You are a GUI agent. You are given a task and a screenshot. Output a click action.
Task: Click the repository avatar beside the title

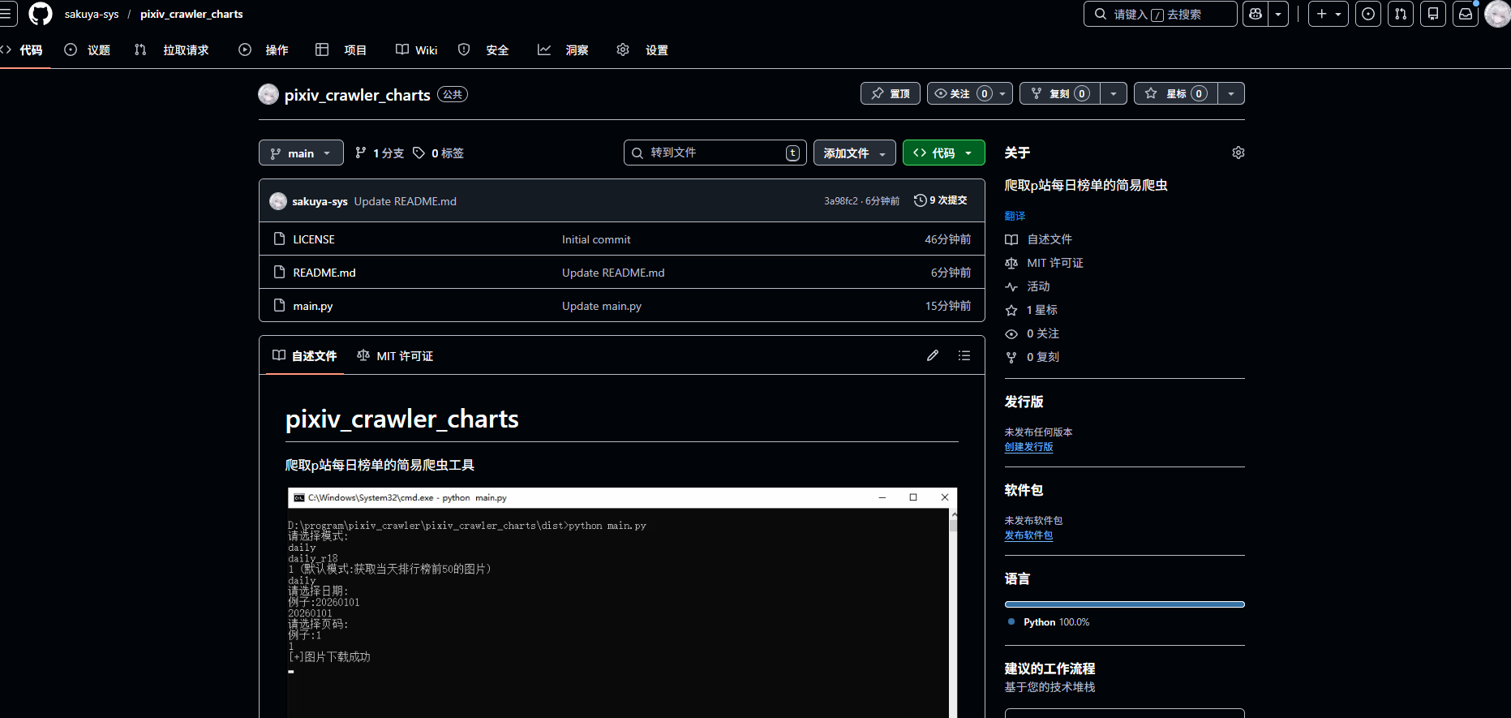(x=268, y=94)
